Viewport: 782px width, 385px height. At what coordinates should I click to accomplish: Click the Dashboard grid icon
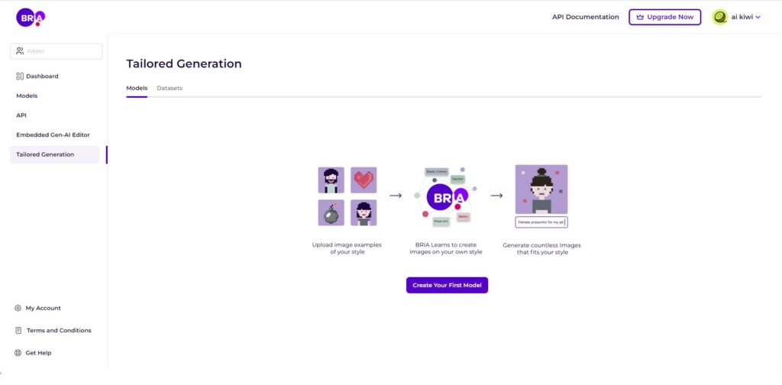20,76
